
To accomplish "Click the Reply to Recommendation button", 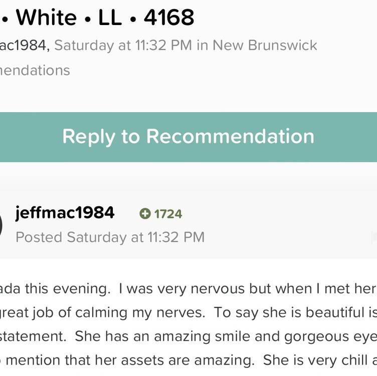I will (188, 137).
